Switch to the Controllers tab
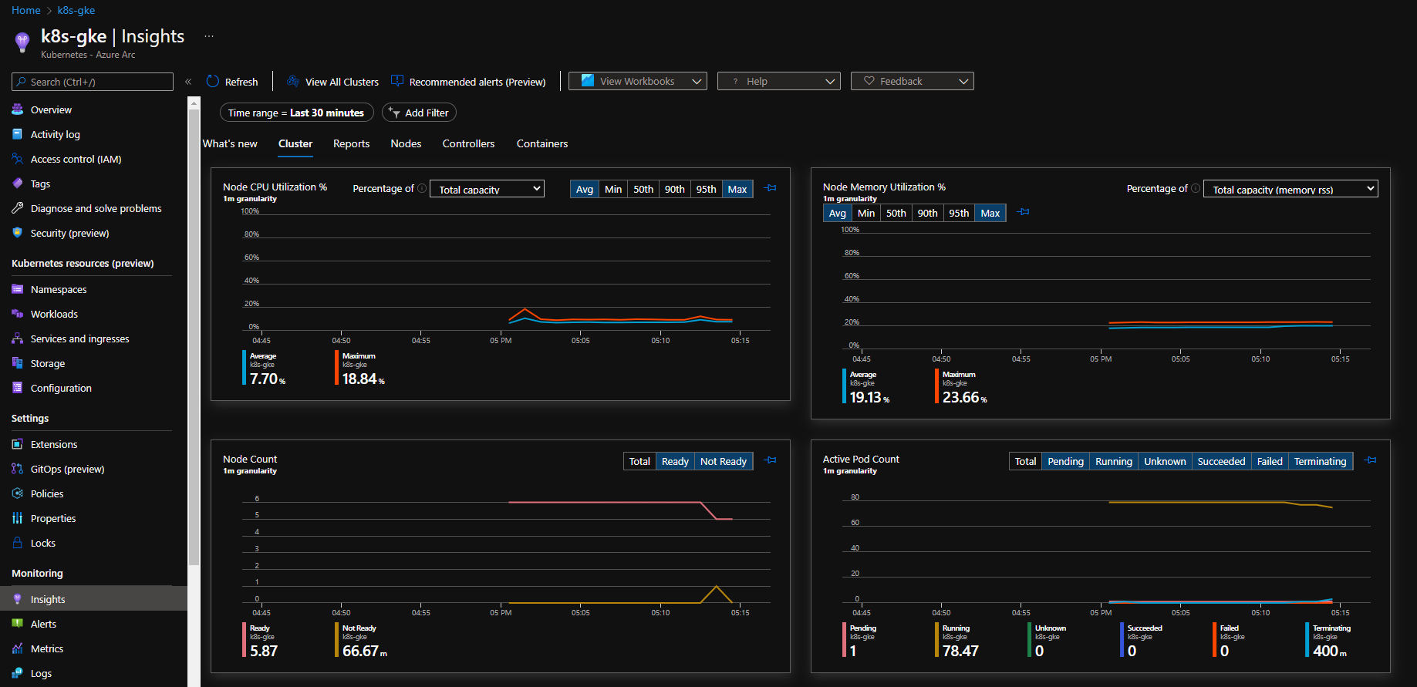 pos(468,143)
